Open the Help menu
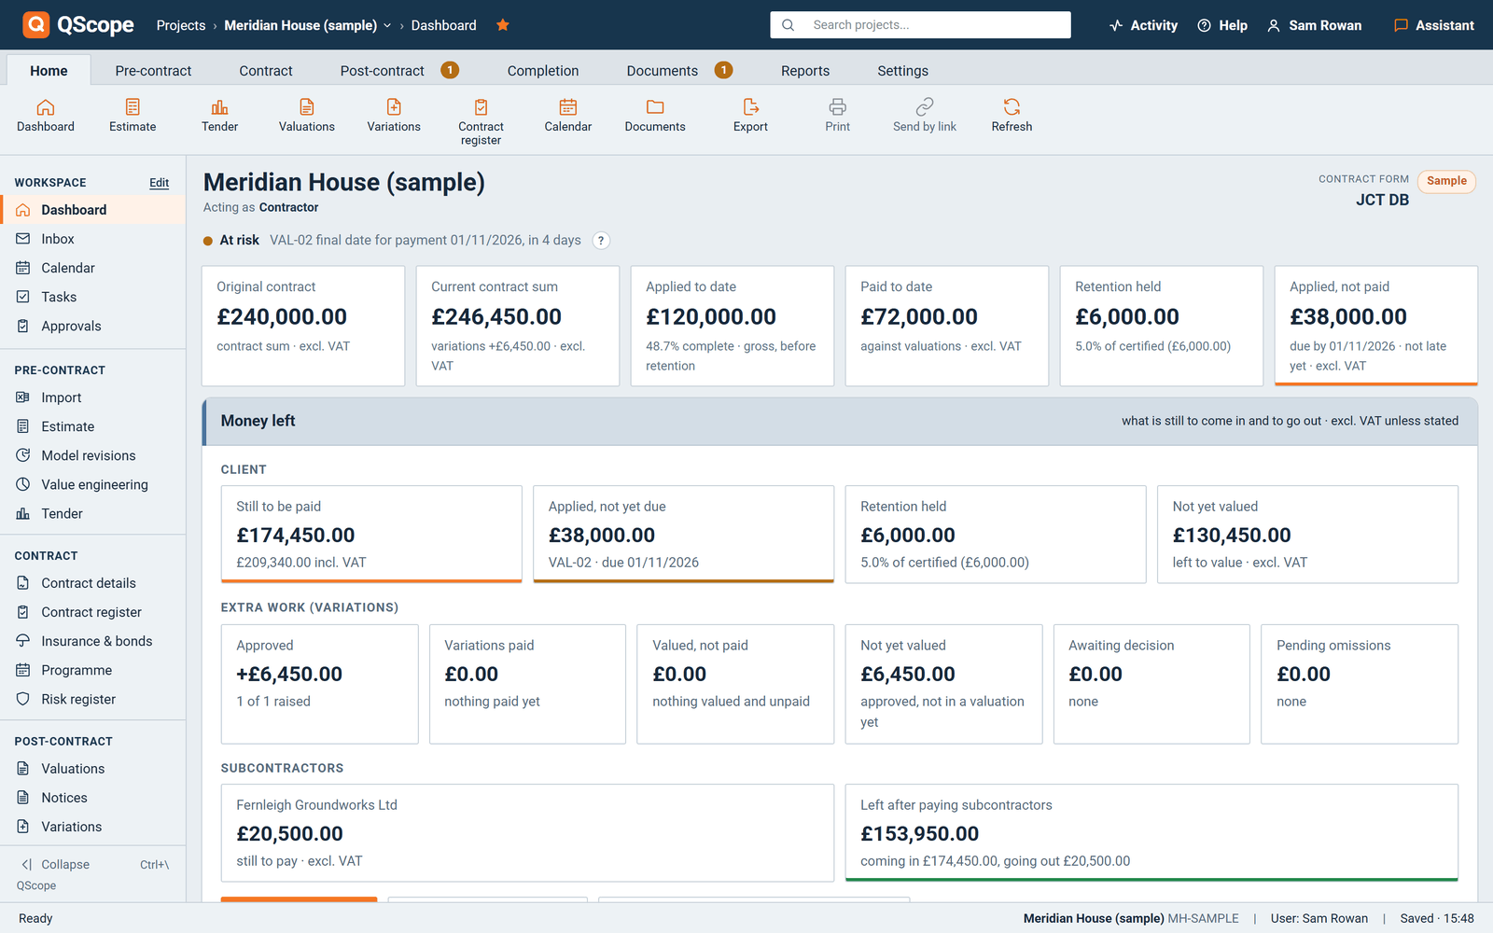 pyautogui.click(x=1222, y=25)
